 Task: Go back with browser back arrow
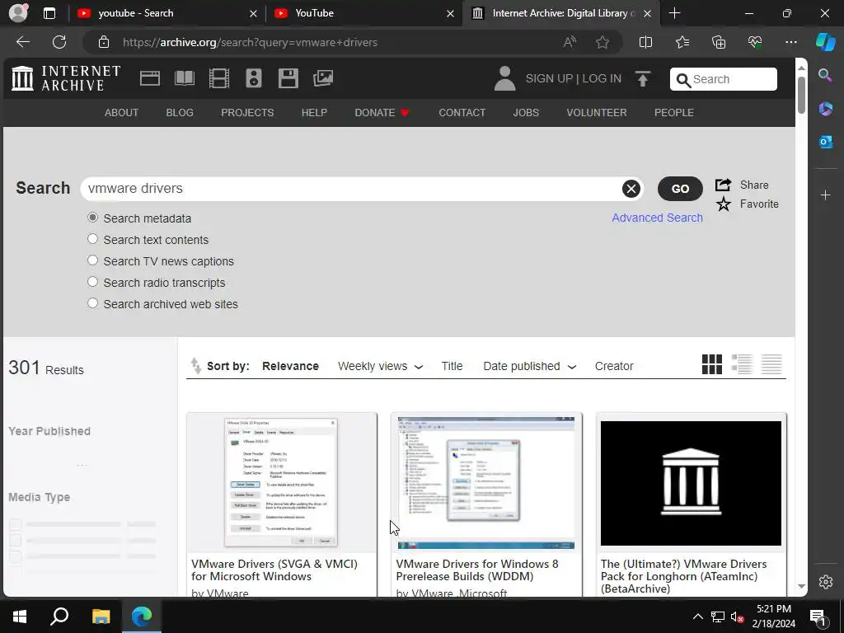[23, 42]
